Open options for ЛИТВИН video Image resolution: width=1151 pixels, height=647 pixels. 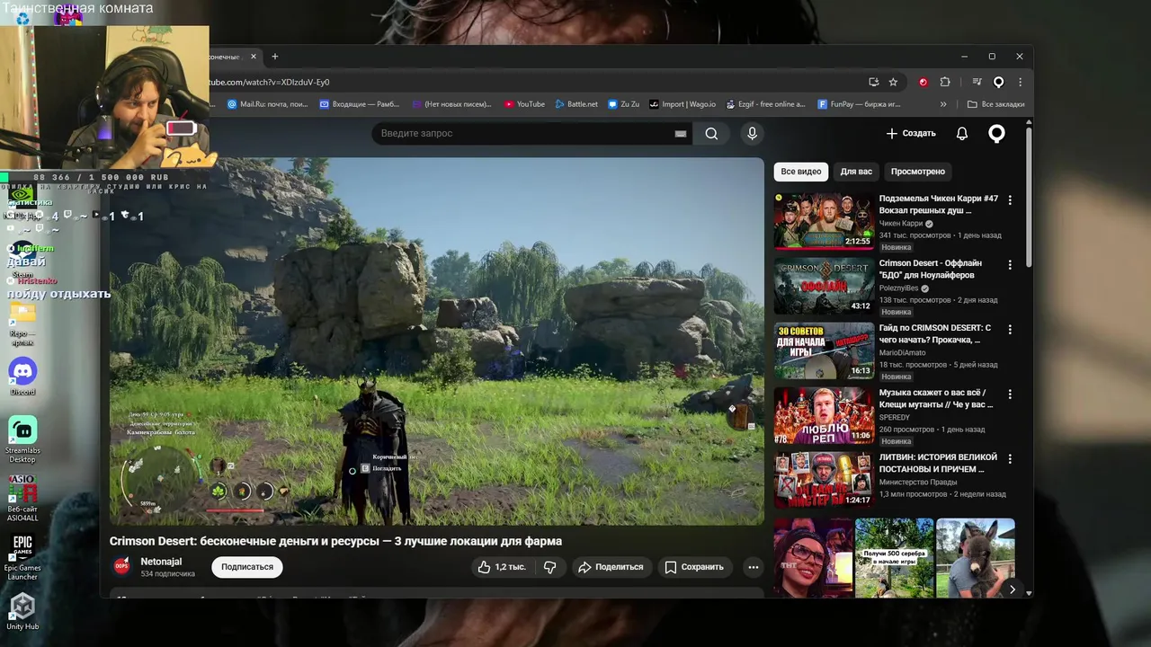click(x=1010, y=458)
